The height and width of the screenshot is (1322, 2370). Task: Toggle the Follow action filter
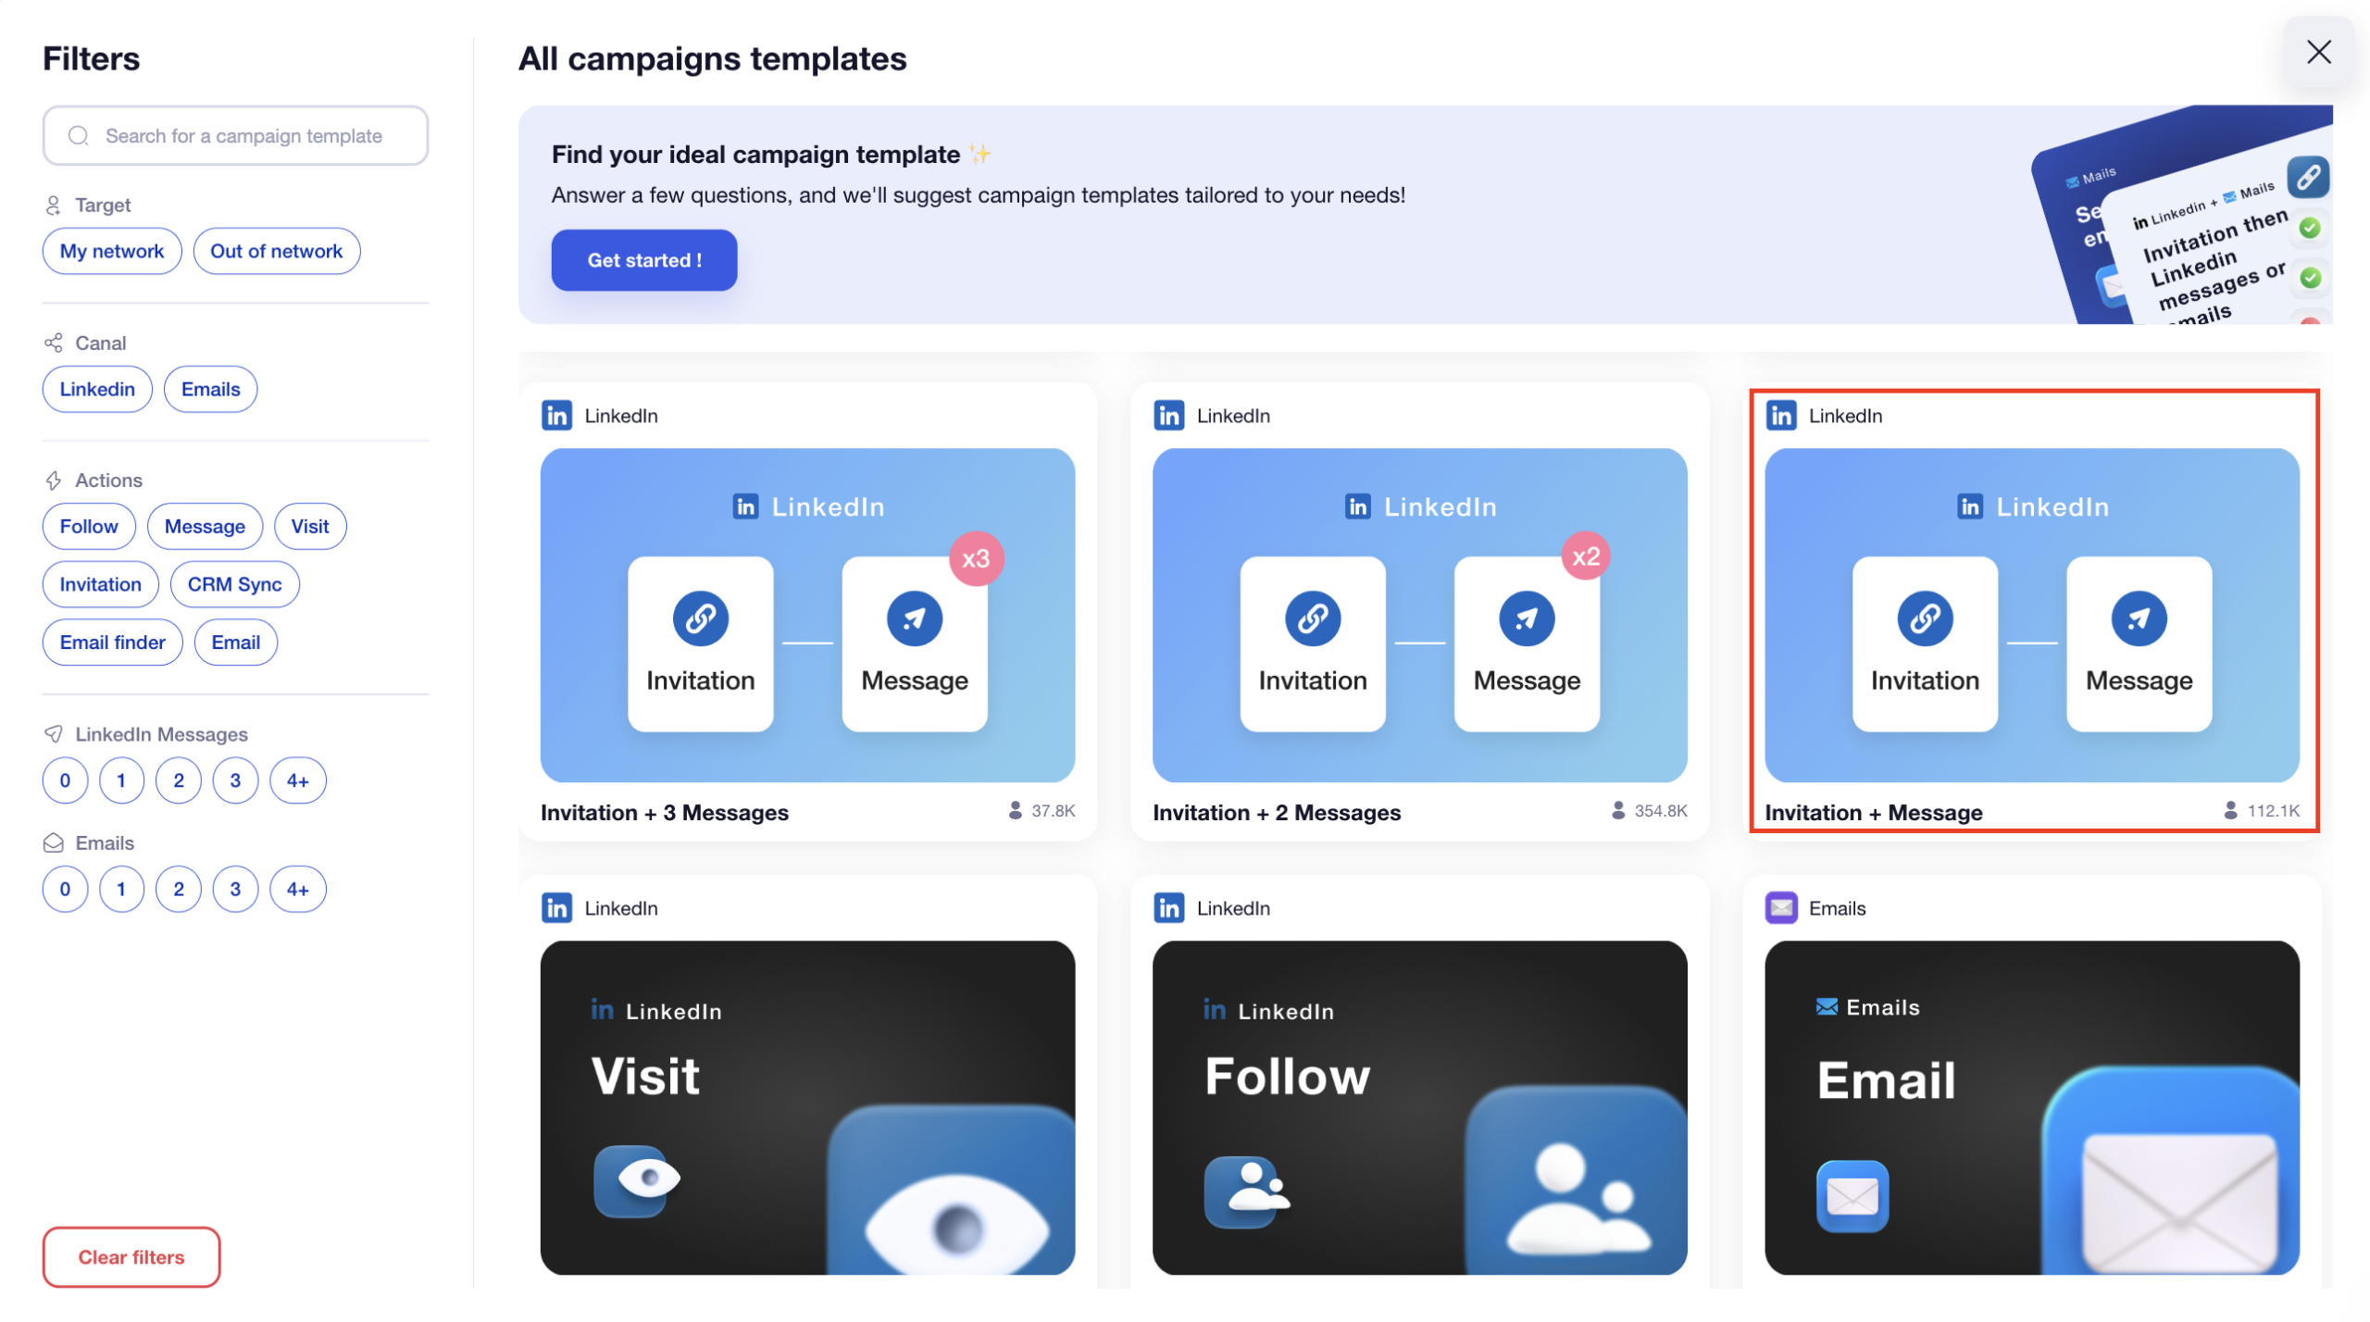88,526
